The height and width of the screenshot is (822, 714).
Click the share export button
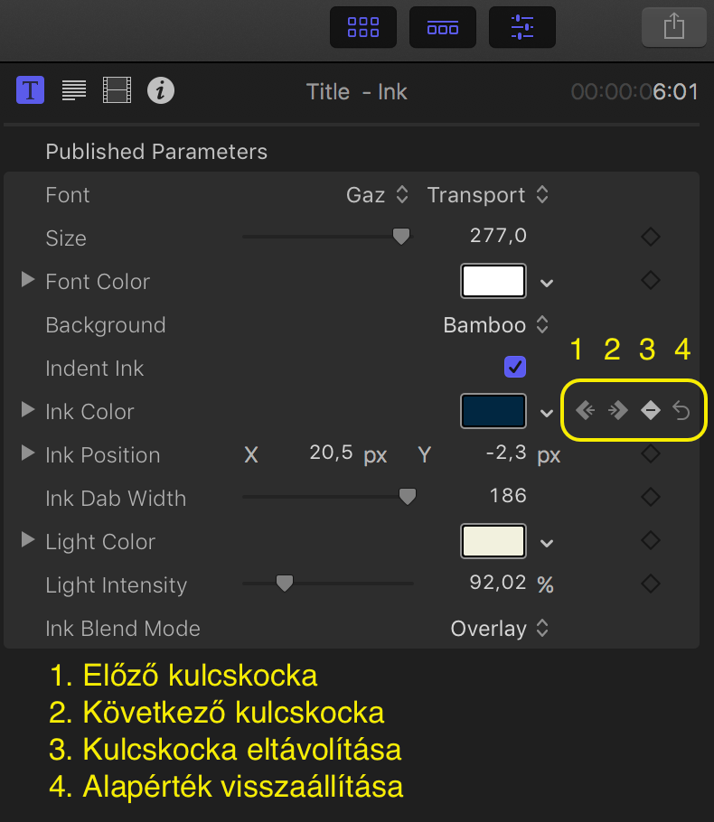click(x=673, y=27)
